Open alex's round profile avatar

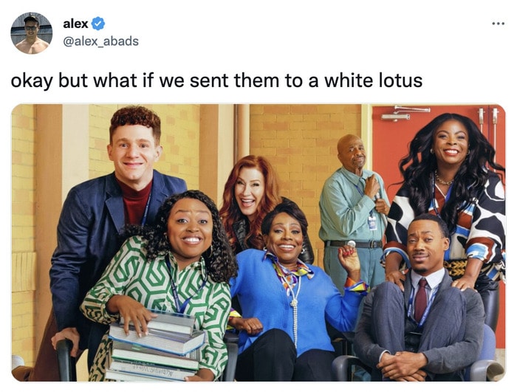point(31,32)
